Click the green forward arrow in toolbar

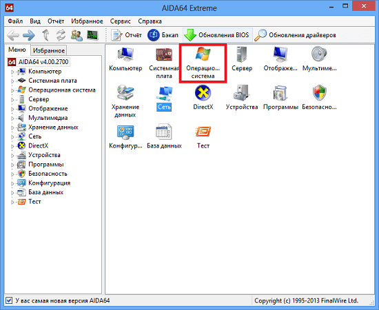(x=29, y=35)
